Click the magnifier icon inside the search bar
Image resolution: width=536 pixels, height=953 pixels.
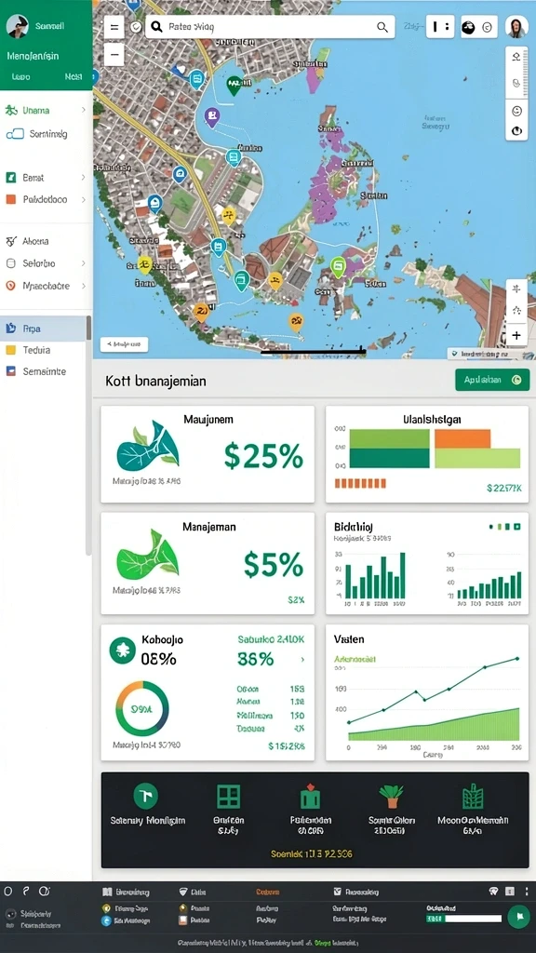tap(382, 27)
